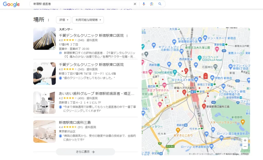Select the large red dentist marker near 伊勢丹
Viewport: 263px width, 160px height.
click(205, 76)
